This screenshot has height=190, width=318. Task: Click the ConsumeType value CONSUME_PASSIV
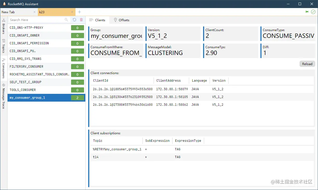288,36
